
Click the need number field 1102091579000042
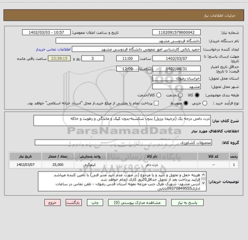tap(177, 32)
